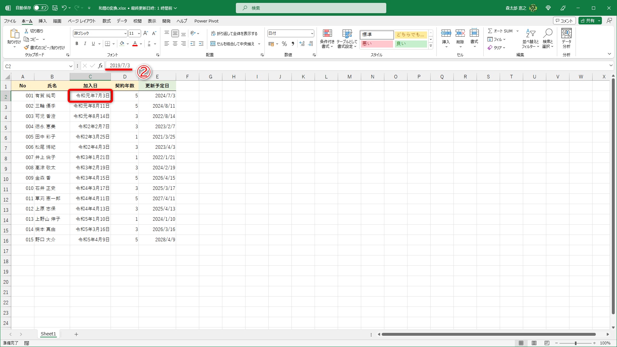617x347 pixels.
Task: Click the コメント button
Action: [564, 21]
